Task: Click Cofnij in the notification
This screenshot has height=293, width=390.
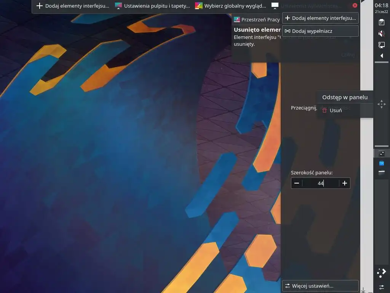Action: pos(348,55)
